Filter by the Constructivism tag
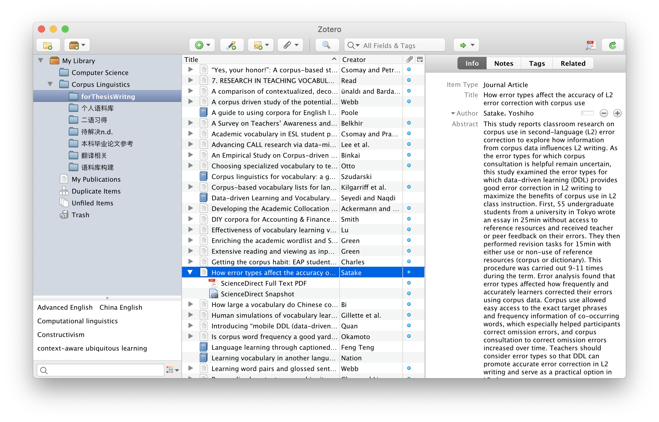 coord(61,335)
